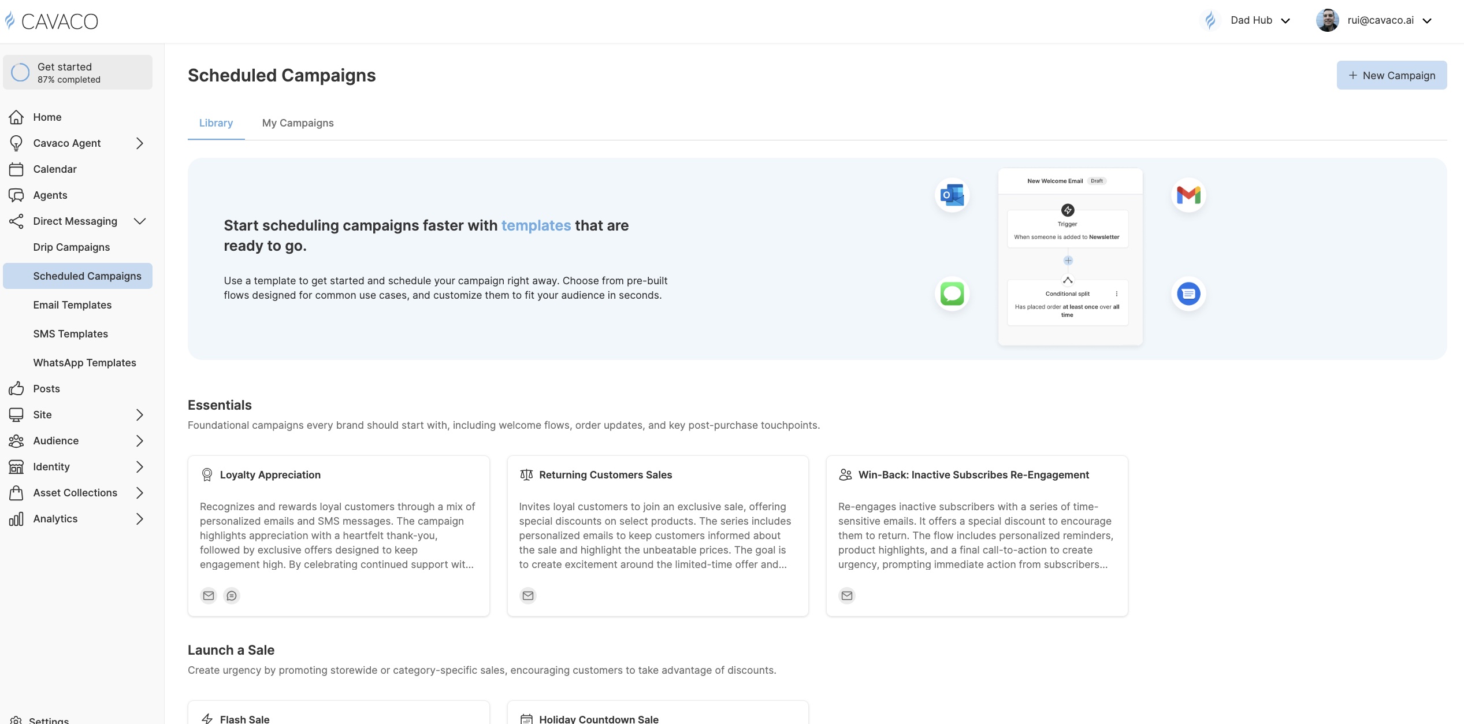
Task: Click email icon on Returning Customers Sales card
Action: pos(527,596)
